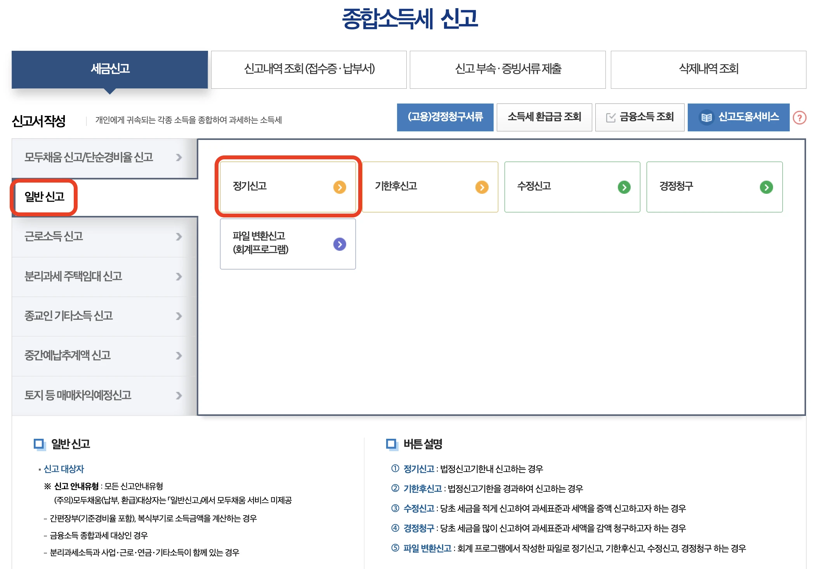Open 소득세 환급금 조회
The width and height of the screenshot is (815, 569).
pyautogui.click(x=544, y=117)
